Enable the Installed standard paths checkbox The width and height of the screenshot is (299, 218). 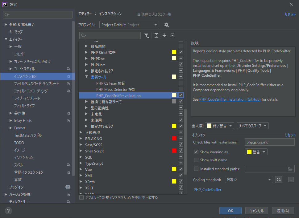click(x=196, y=169)
